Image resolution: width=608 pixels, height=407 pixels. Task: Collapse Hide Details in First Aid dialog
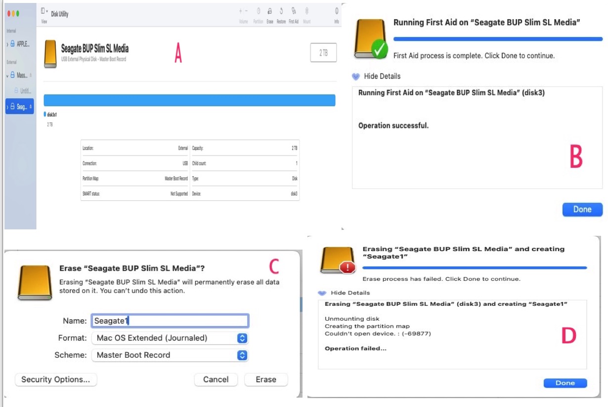(x=356, y=76)
